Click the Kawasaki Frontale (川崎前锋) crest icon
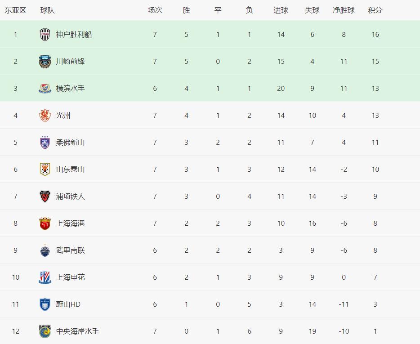 45,62
